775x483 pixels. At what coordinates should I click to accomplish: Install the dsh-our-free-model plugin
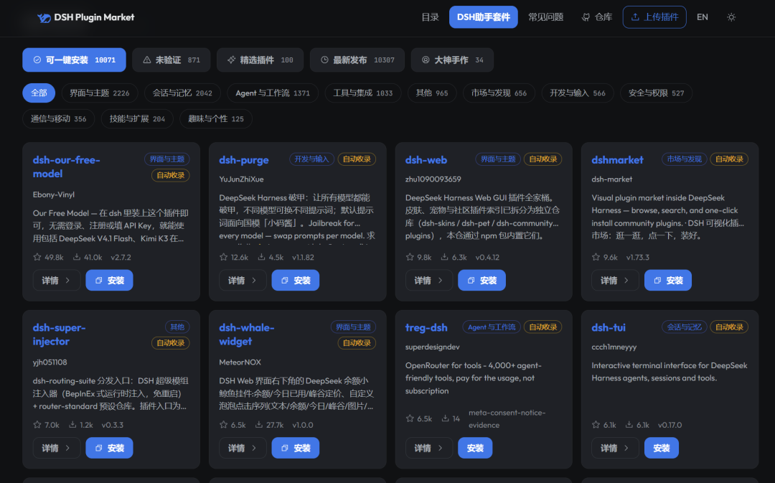109,281
